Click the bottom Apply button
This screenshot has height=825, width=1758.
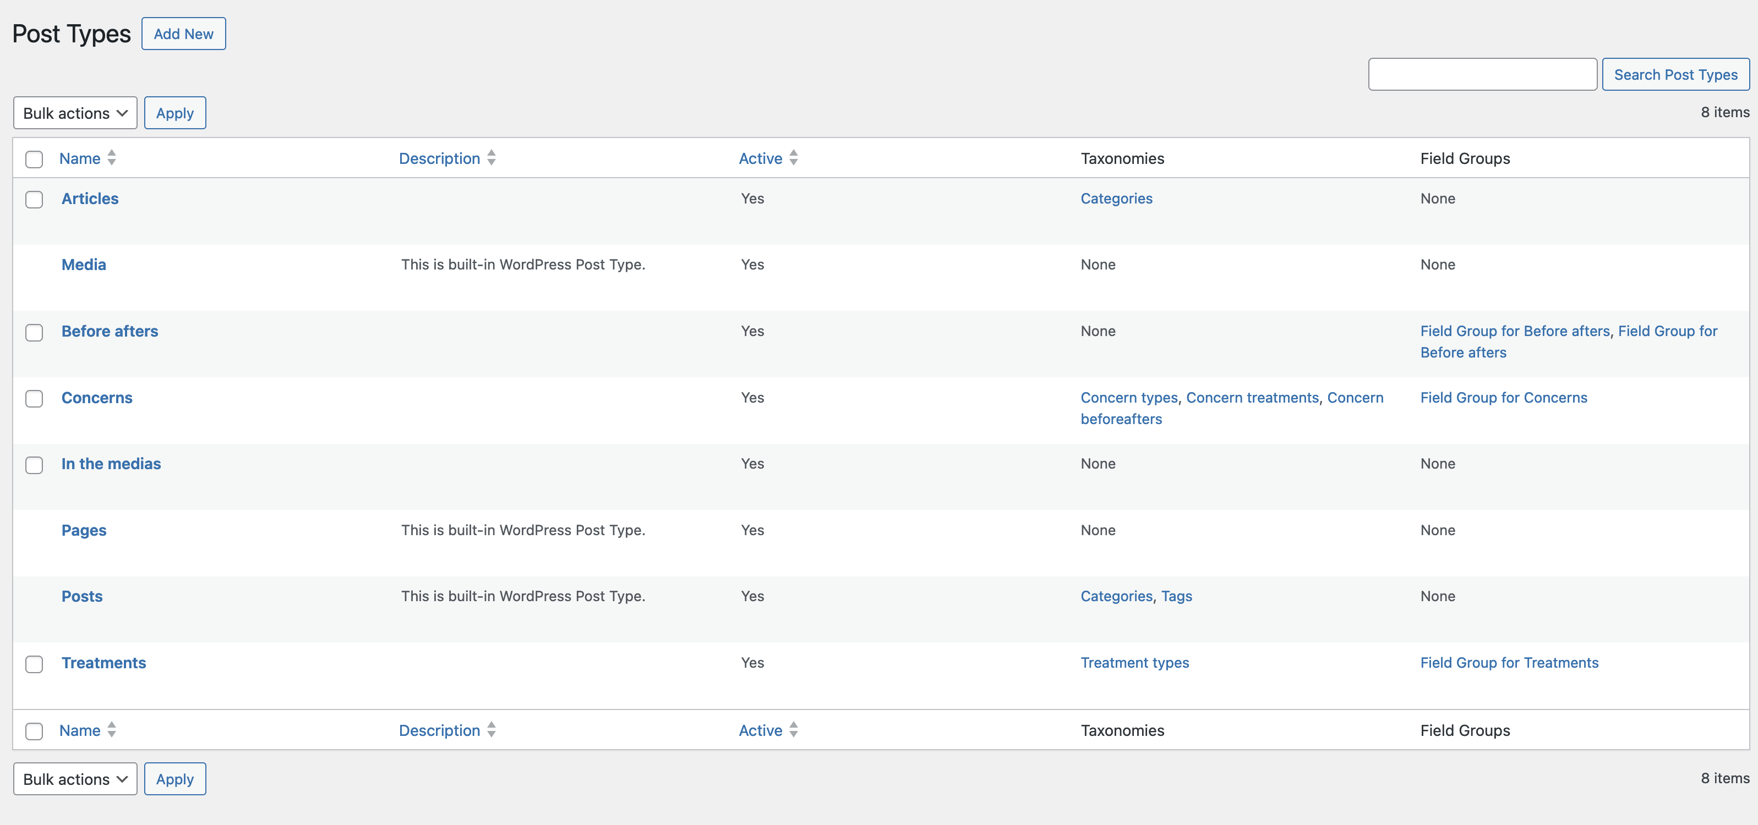click(174, 779)
